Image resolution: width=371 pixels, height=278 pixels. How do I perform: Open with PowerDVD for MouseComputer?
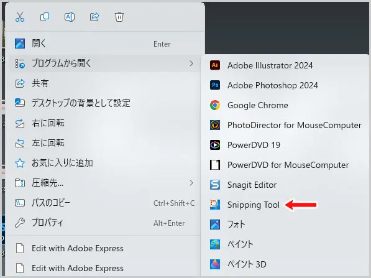285,165
